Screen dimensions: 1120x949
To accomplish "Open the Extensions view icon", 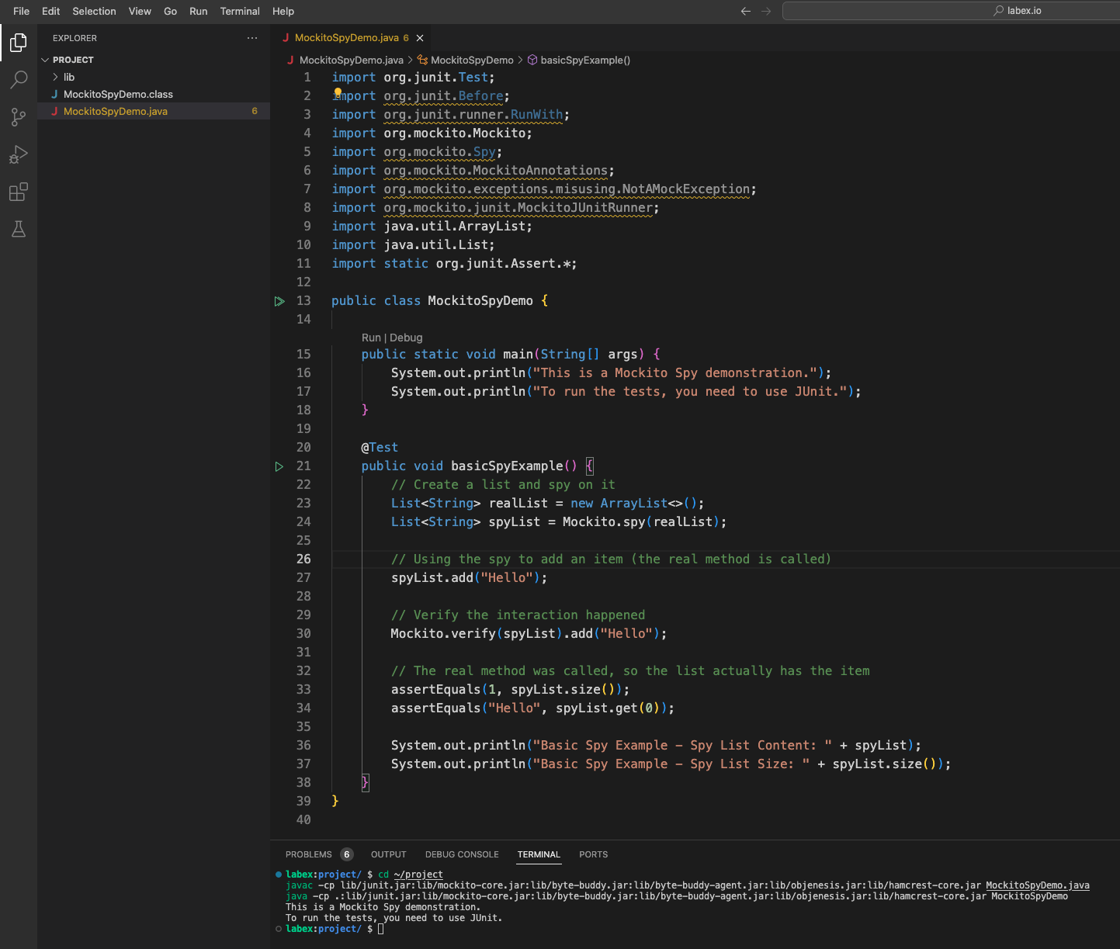I will (x=19, y=192).
